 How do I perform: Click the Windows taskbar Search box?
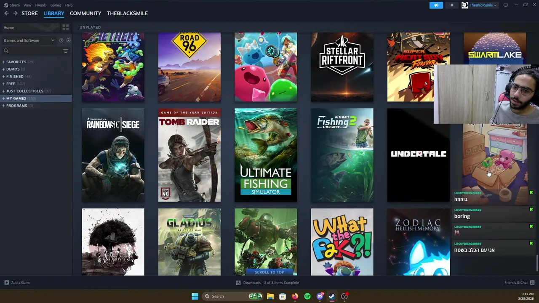pyautogui.click(x=233, y=296)
